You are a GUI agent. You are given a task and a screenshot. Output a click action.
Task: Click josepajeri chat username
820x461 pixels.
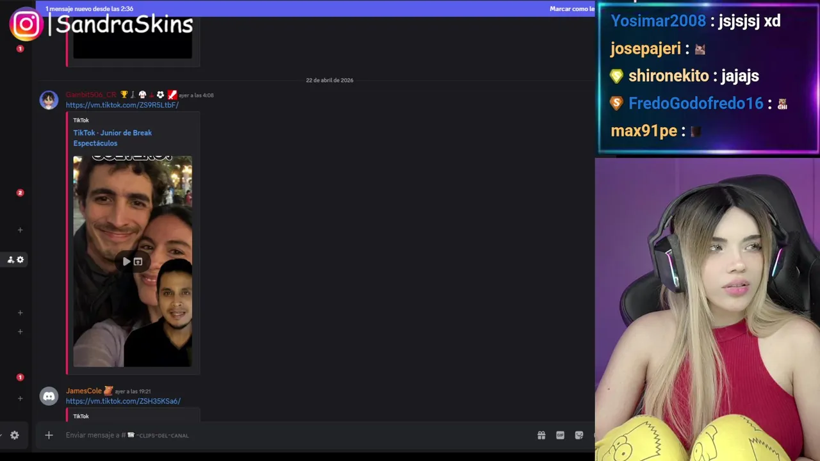(x=646, y=49)
